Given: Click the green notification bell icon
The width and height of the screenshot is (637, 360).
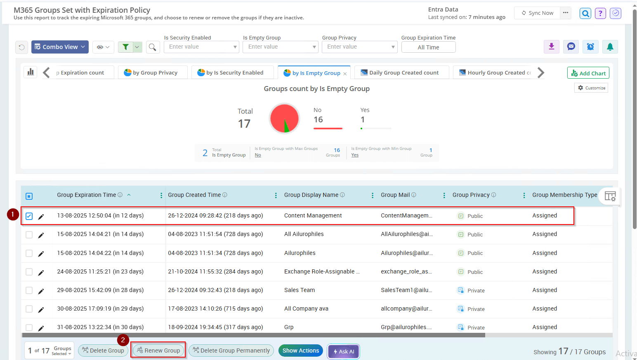Looking at the screenshot, I should (x=610, y=47).
